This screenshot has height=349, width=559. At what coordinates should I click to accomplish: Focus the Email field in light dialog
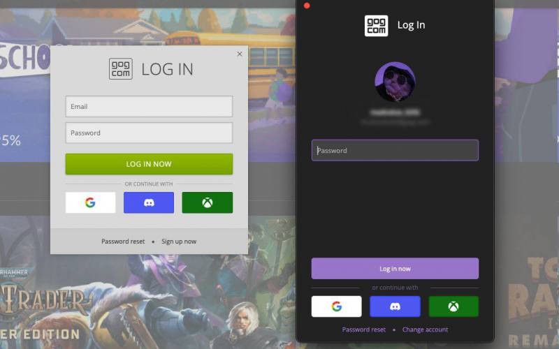[x=149, y=106]
